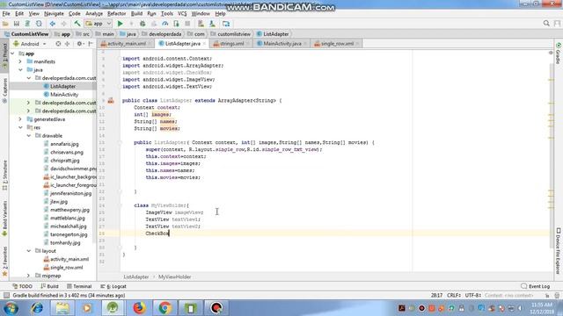The image size is (563, 316).
Task: Toggle the Build Variants side tab
Action: point(4,219)
